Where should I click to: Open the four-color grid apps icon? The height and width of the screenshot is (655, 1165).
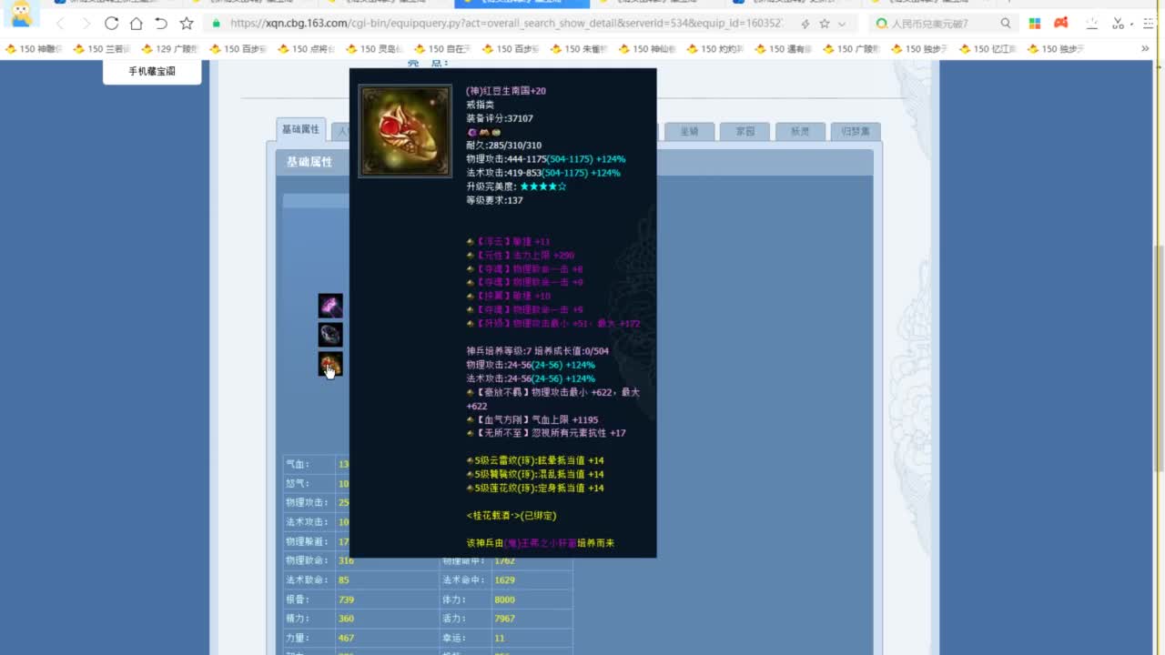click(1035, 24)
